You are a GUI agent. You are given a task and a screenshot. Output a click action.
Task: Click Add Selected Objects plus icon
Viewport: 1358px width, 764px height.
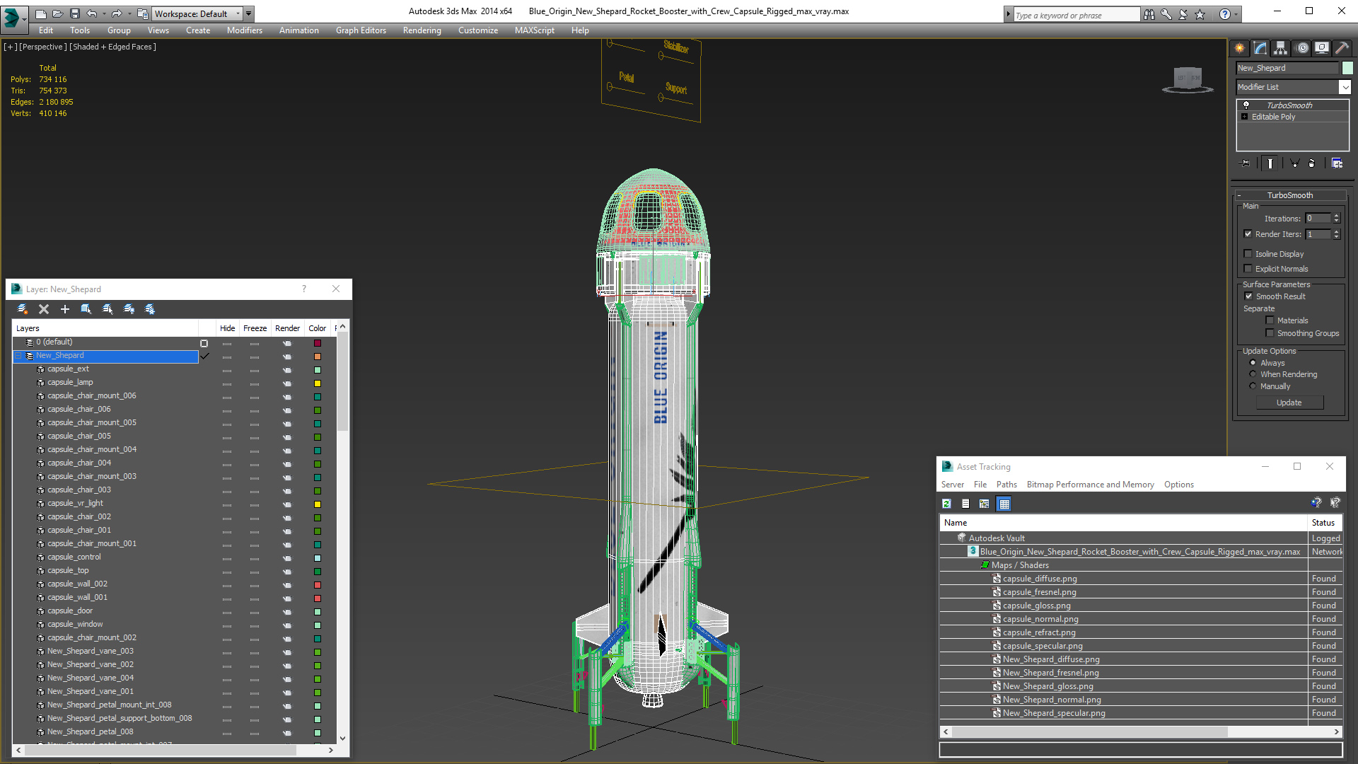coord(65,309)
